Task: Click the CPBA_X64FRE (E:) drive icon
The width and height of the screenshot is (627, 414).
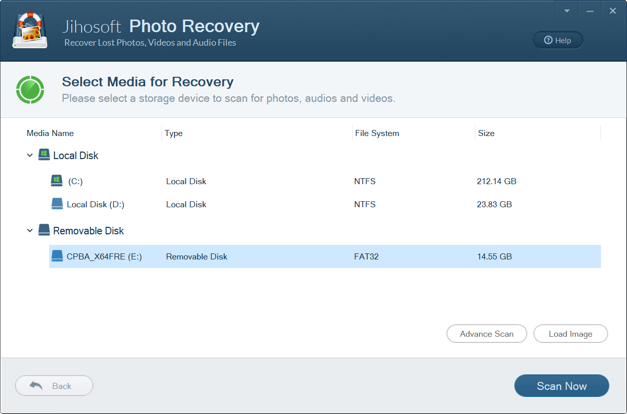Action: (57, 256)
